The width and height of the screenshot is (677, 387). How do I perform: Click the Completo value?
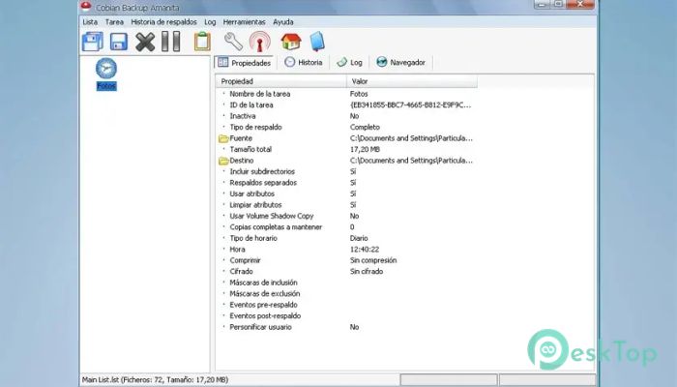(365, 128)
